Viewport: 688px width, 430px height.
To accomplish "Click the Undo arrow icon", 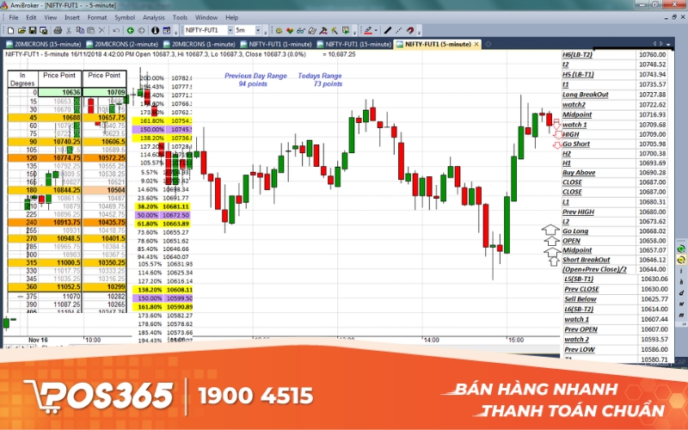I will [x=116, y=30].
